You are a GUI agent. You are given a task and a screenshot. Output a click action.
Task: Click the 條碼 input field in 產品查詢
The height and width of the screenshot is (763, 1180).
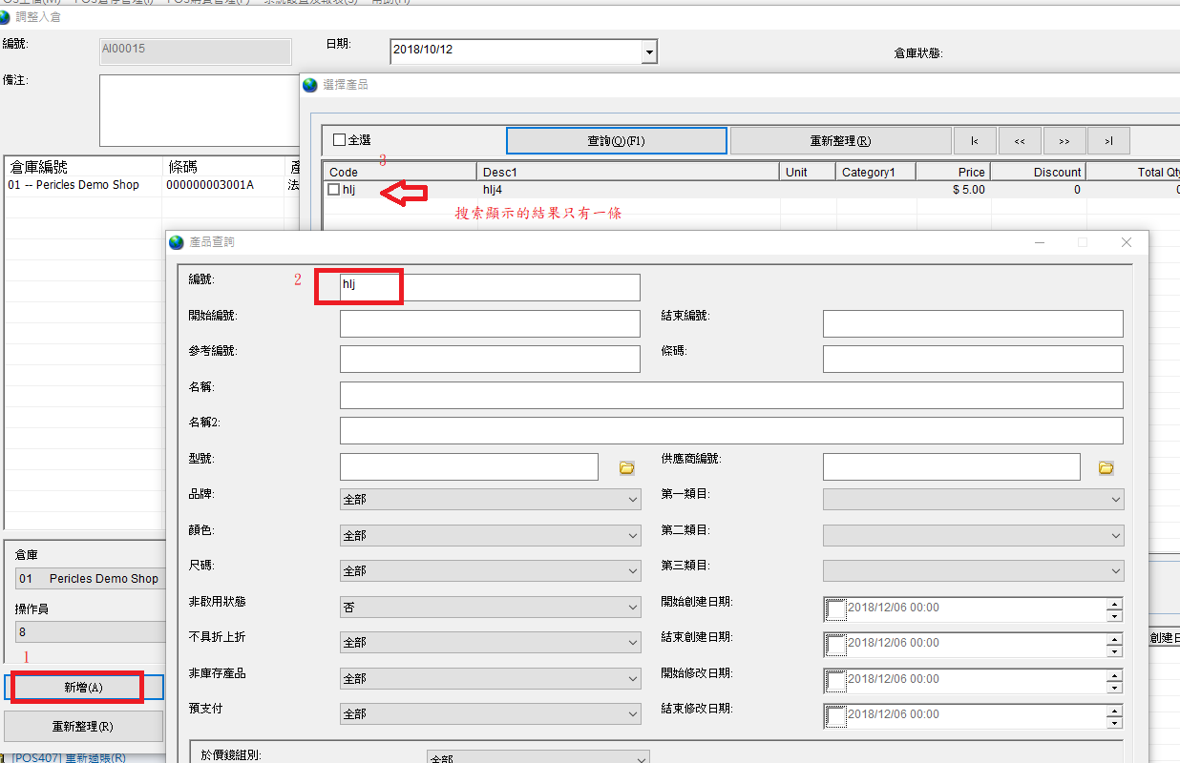coord(973,359)
